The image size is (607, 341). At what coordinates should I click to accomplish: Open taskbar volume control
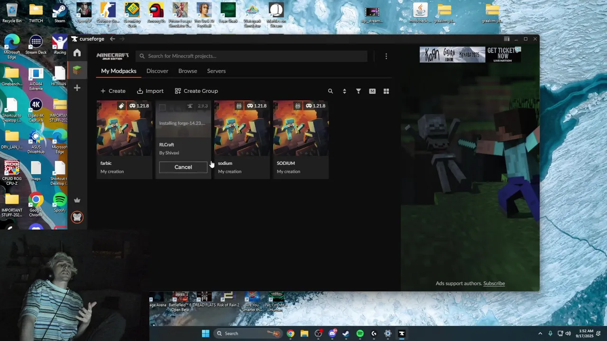click(x=568, y=333)
